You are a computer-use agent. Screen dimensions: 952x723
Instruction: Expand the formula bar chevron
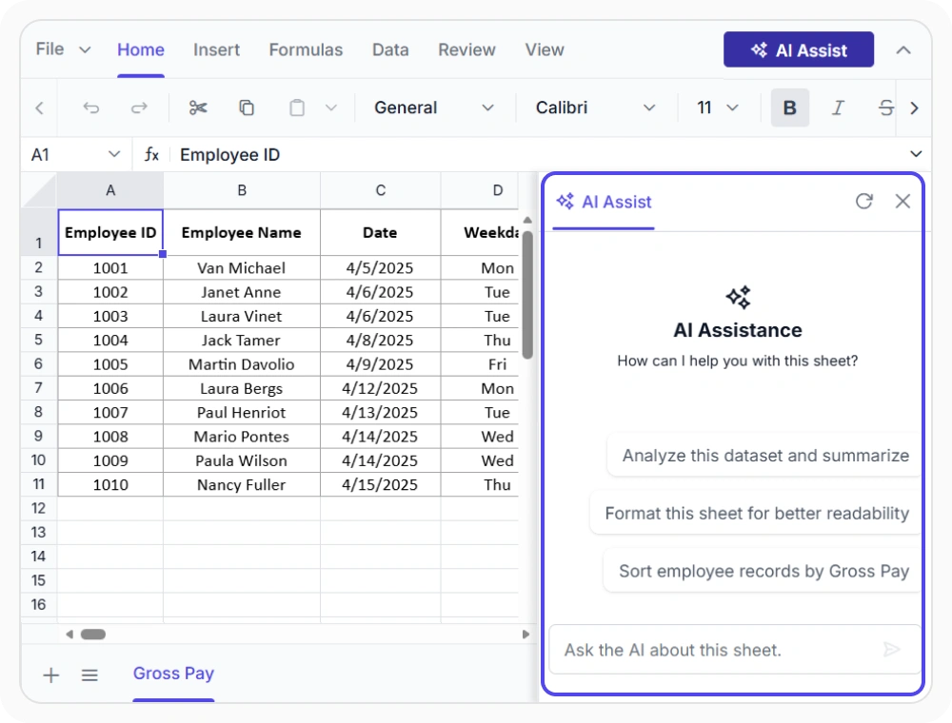(x=916, y=154)
